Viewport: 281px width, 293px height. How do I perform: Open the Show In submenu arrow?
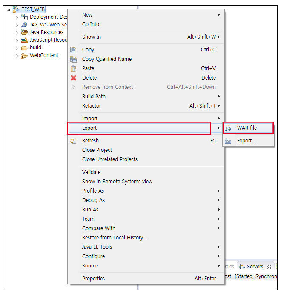coord(218,37)
